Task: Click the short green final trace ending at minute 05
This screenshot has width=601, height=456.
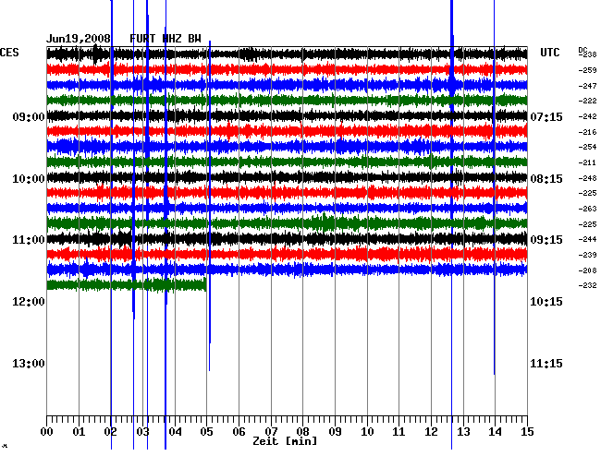Action: [127, 285]
